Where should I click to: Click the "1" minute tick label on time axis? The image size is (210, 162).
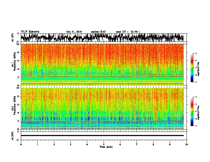[x=37, y=145]
